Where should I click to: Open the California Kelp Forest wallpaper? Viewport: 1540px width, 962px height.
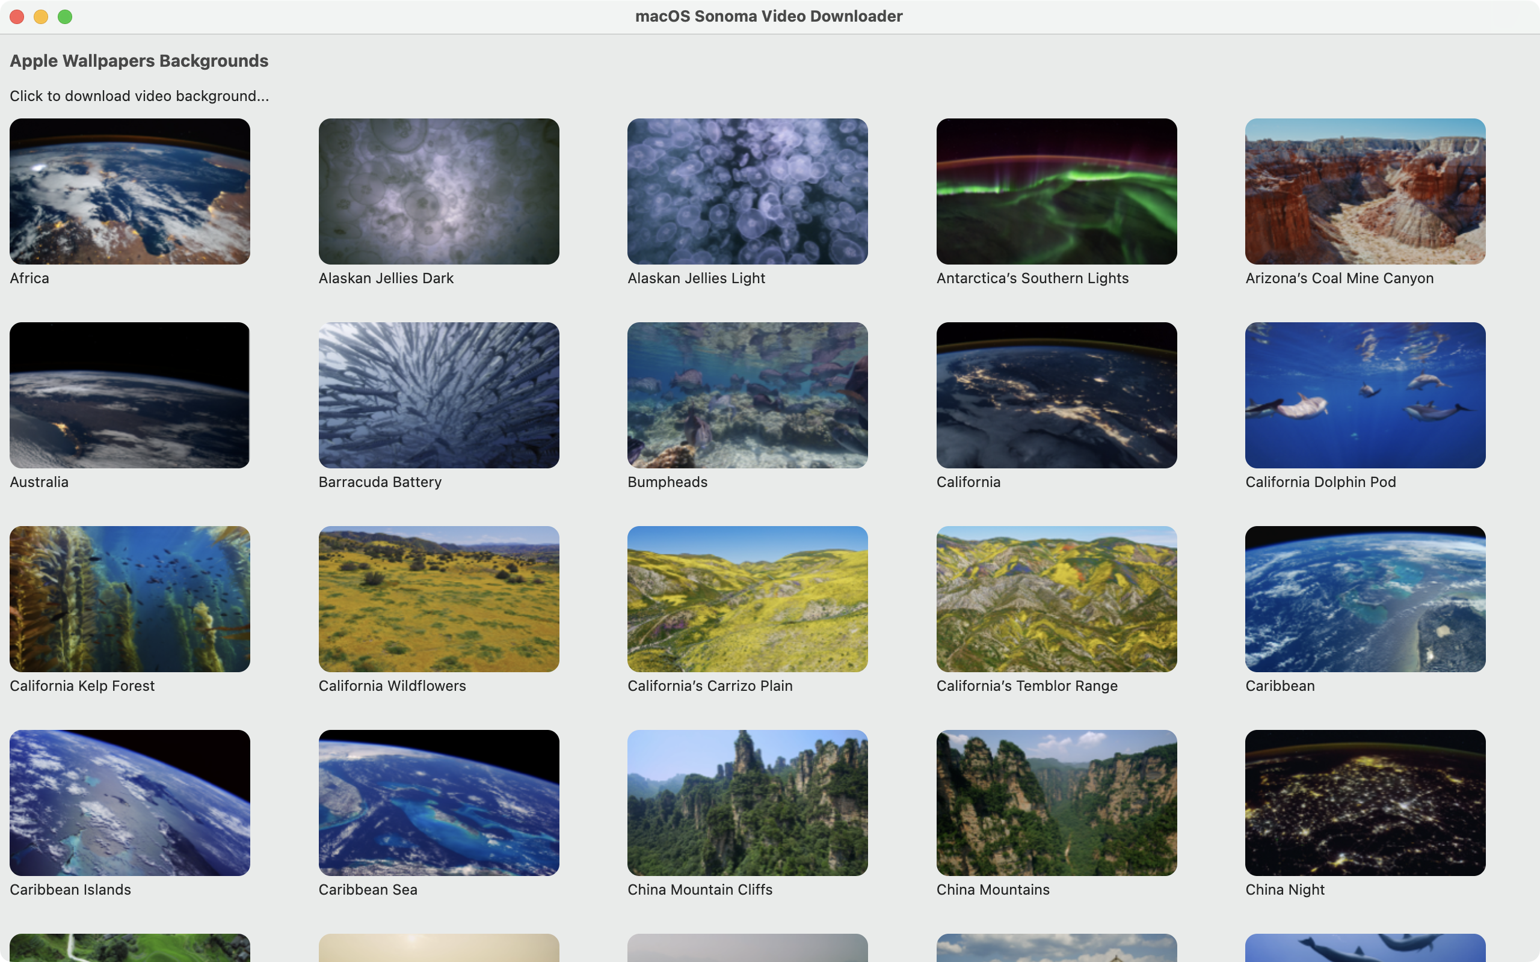pyautogui.click(x=129, y=599)
